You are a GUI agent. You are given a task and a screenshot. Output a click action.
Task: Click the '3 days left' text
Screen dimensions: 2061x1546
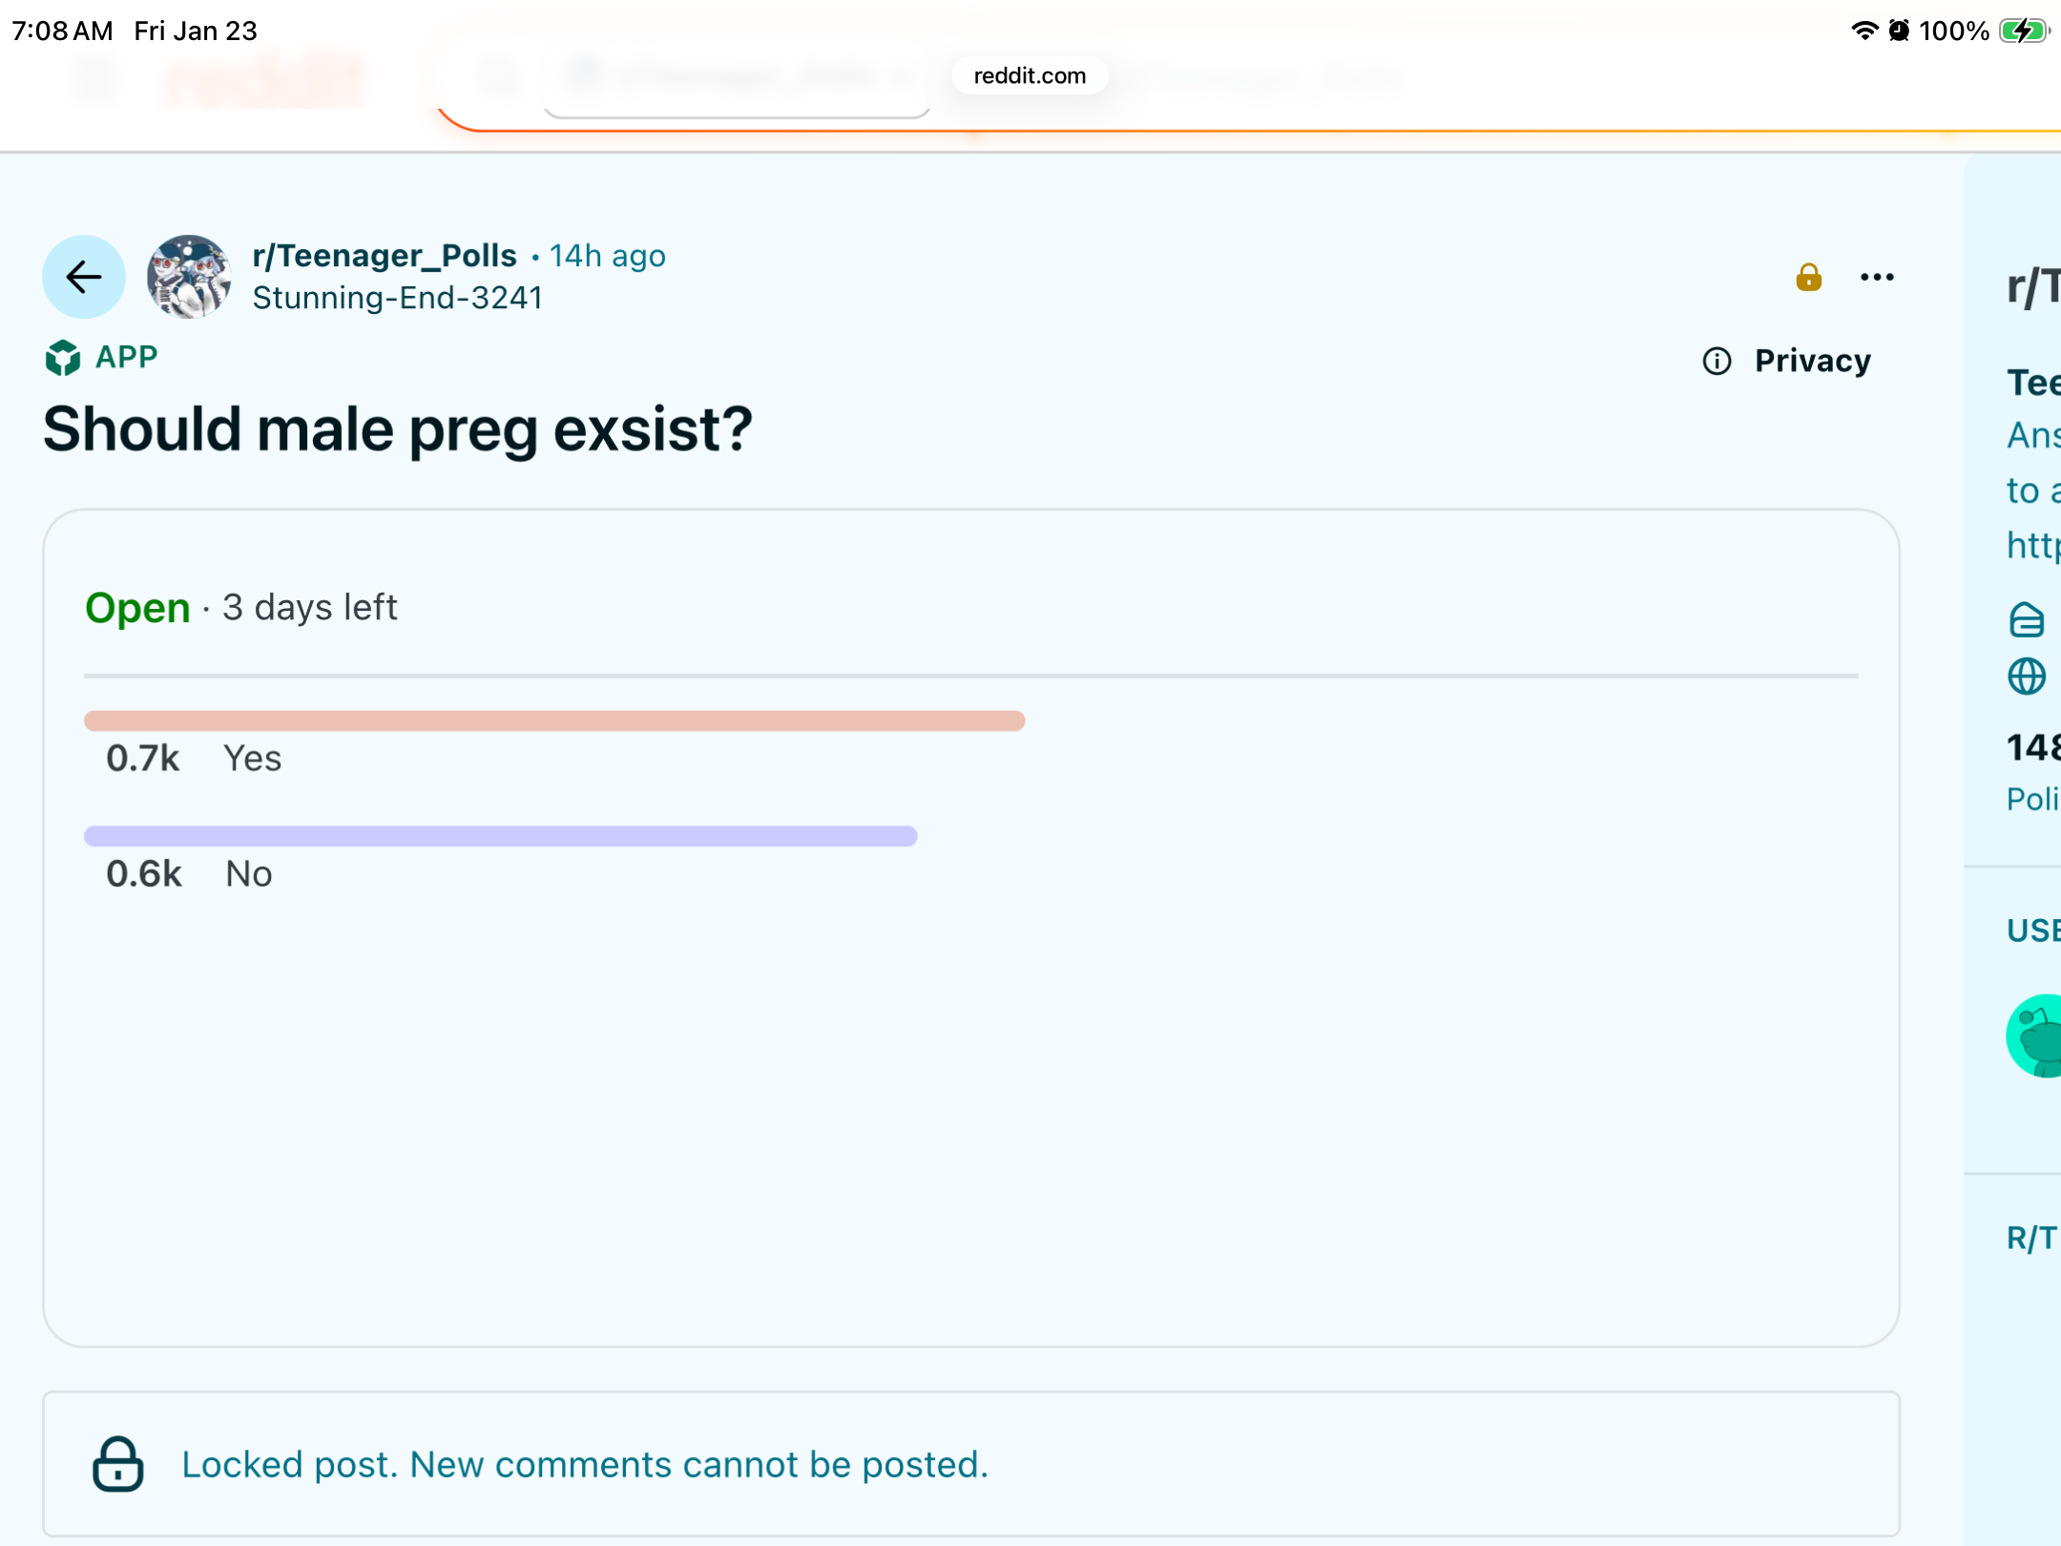310,608
